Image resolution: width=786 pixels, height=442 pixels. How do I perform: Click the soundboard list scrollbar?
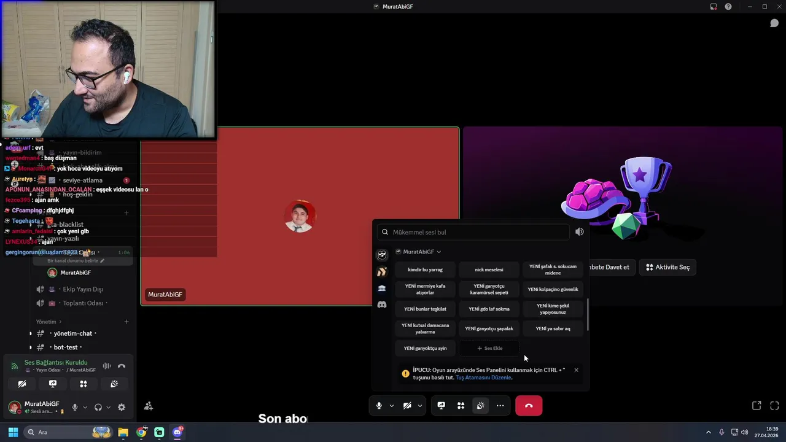click(x=588, y=315)
